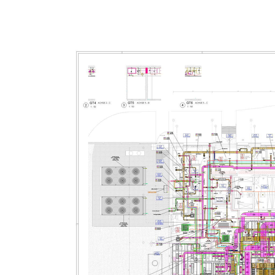Open the GT4 section detail drawing
The height and width of the screenshot is (275, 275).
[92, 71]
